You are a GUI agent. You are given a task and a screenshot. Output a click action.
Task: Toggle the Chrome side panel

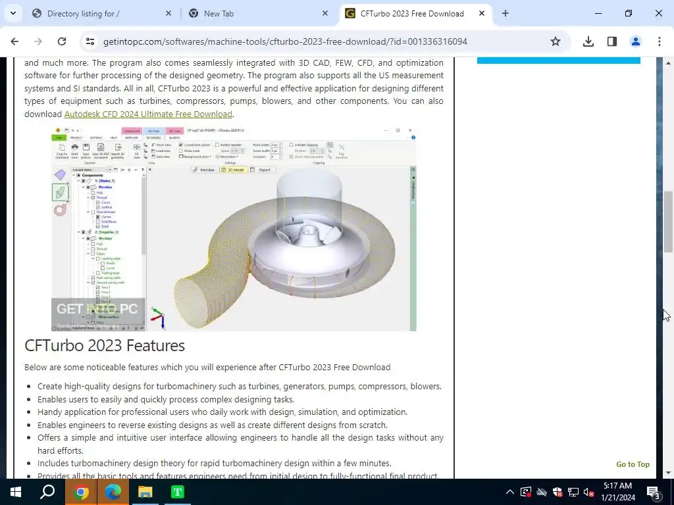click(612, 41)
